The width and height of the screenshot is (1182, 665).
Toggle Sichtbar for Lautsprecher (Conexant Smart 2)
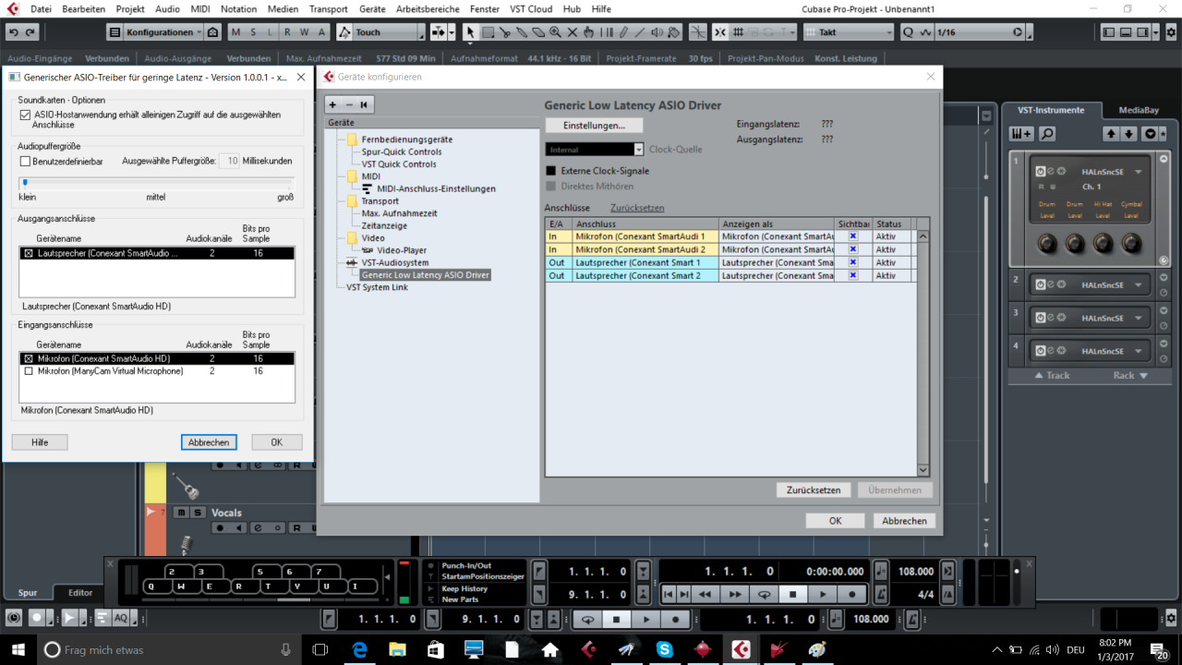[x=853, y=275]
